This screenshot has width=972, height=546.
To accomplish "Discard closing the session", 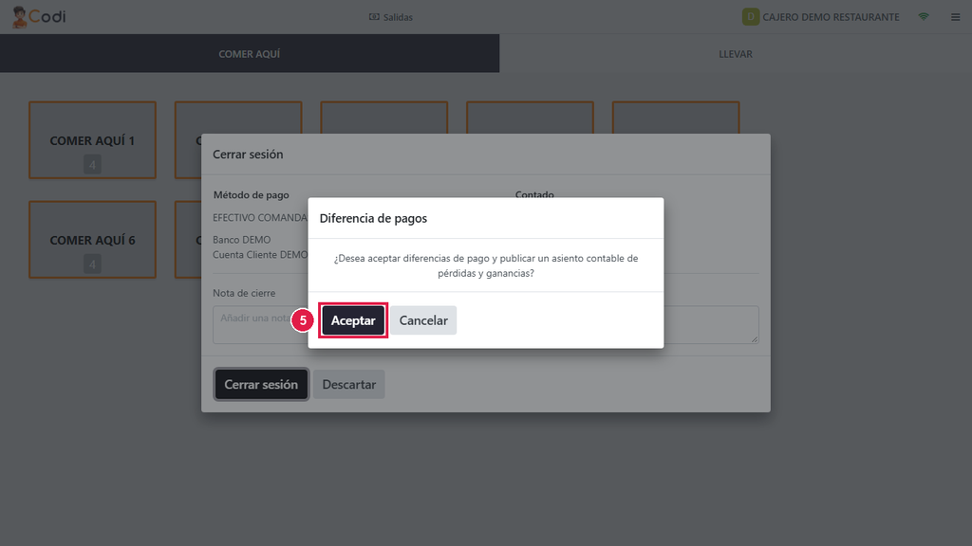I will point(349,385).
